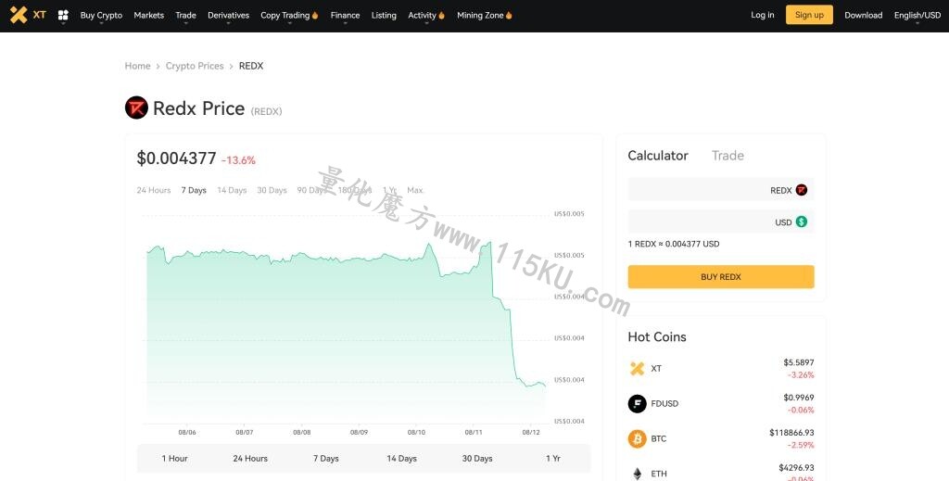Click the REDX icon in calculator field
Viewport: 949px width, 481px height.
click(x=802, y=190)
